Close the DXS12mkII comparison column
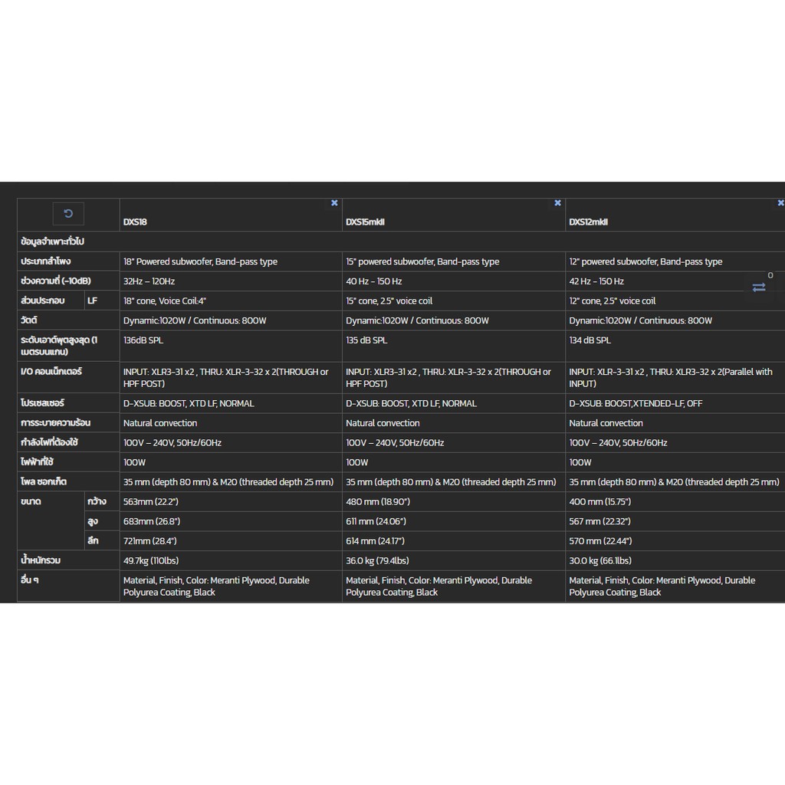Viewport: 785px width, 785px height. [780, 203]
